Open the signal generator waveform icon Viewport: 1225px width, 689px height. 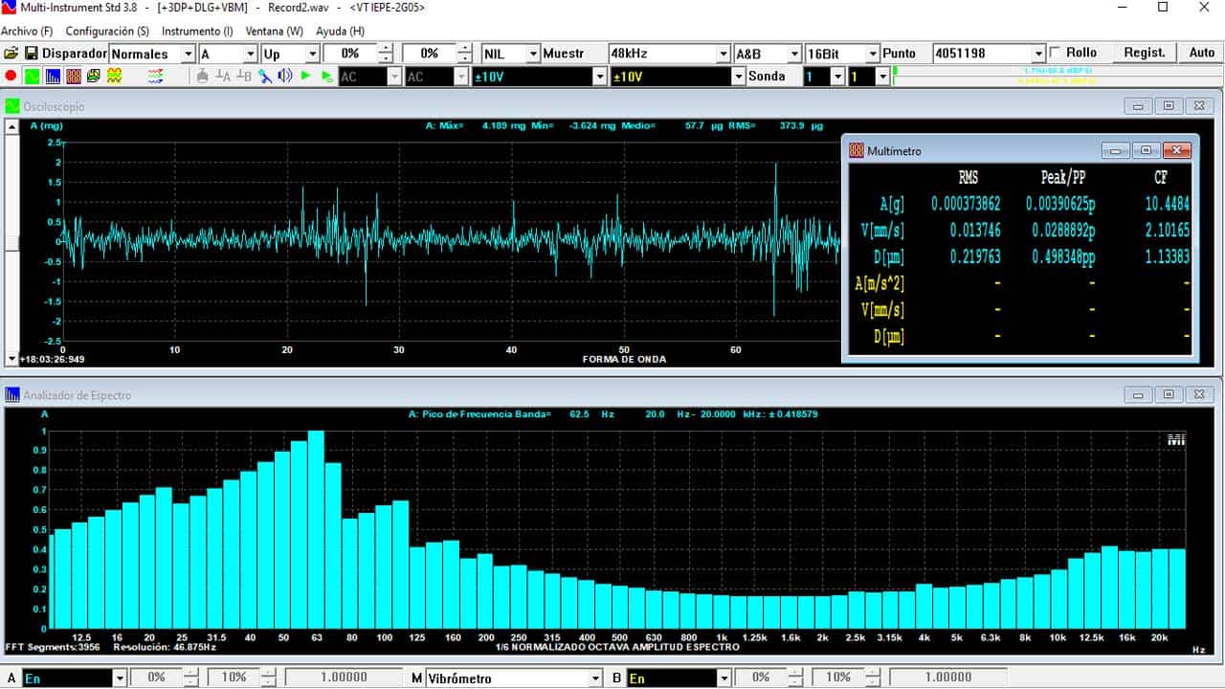pyautogui.click(x=115, y=76)
